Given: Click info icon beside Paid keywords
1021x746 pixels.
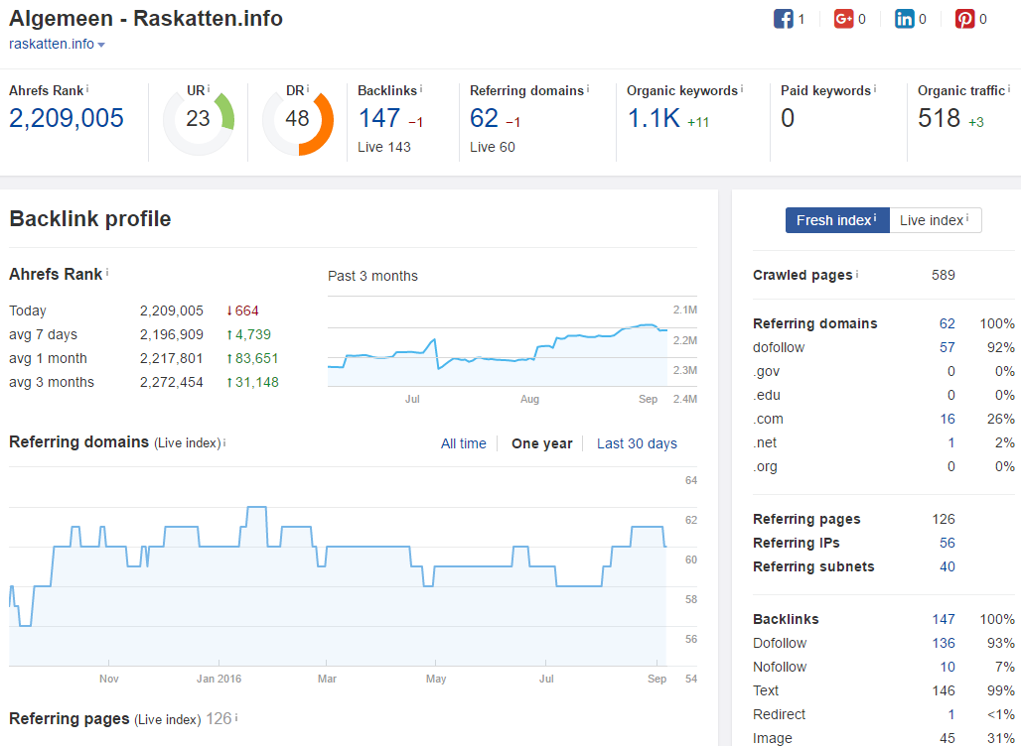Looking at the screenshot, I should pos(874,88).
